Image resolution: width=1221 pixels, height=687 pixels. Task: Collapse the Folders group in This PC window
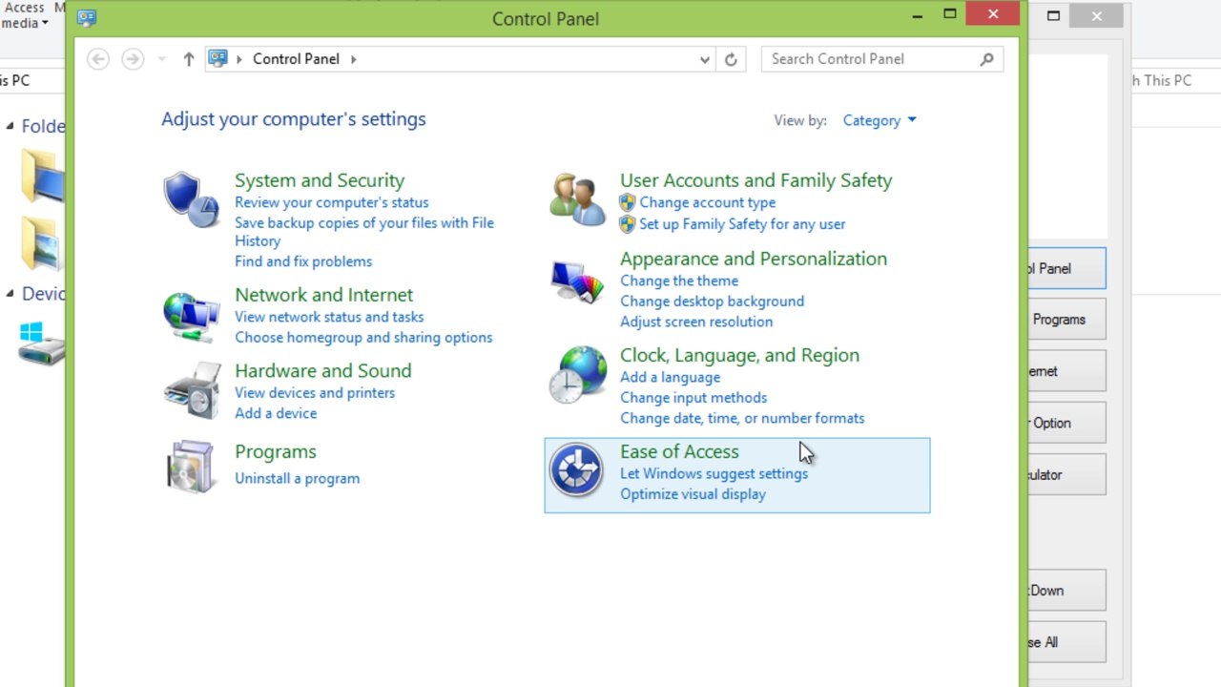10,126
